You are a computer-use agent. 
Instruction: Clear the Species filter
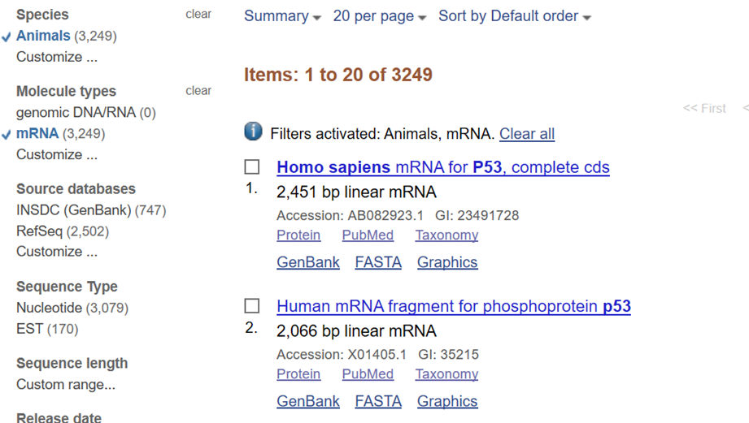coord(198,15)
